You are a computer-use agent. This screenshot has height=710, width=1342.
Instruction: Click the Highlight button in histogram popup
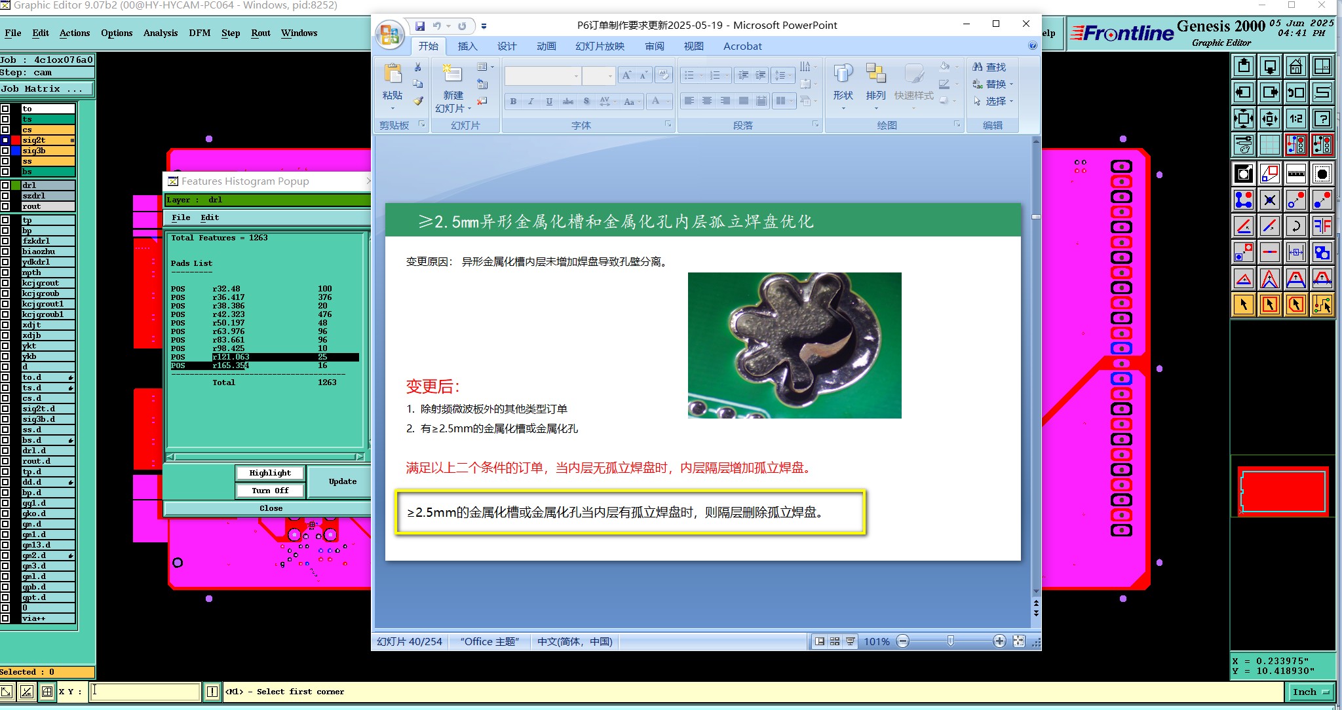[x=270, y=473]
